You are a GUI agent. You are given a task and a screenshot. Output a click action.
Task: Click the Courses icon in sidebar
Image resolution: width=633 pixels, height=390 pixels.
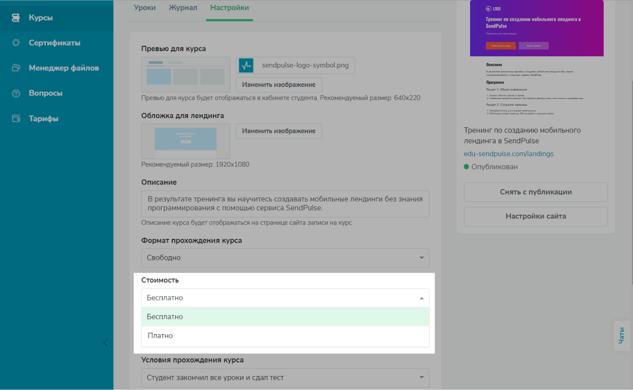(x=16, y=18)
